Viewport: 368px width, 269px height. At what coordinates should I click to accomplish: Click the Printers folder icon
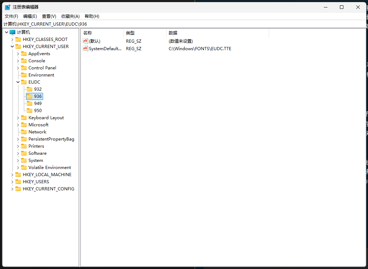24,146
